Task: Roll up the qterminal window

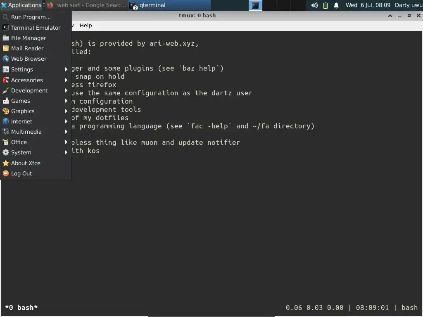Action: coord(390,16)
